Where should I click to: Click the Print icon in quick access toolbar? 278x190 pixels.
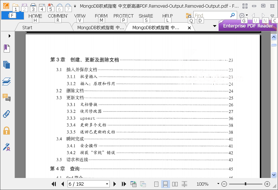33,6
